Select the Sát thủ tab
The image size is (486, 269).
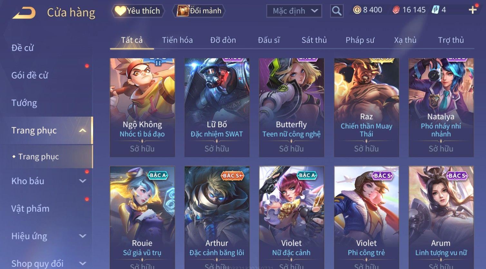tap(314, 40)
